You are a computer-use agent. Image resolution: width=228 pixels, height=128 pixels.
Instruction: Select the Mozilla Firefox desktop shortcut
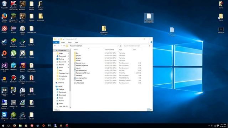click(x=4, y=18)
